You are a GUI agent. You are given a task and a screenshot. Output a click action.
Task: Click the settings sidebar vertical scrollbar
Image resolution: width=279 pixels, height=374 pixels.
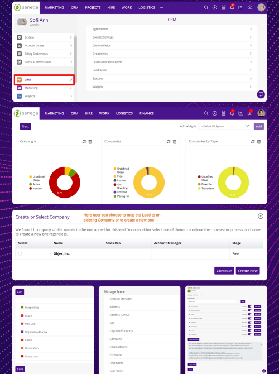75,60
